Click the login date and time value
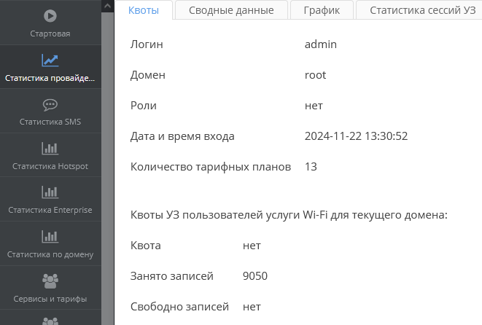Viewport: 482px width, 325px height. pos(356,136)
